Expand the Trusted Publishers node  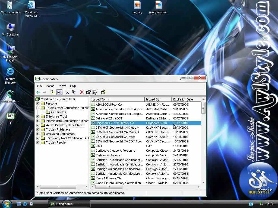[x=37, y=129]
